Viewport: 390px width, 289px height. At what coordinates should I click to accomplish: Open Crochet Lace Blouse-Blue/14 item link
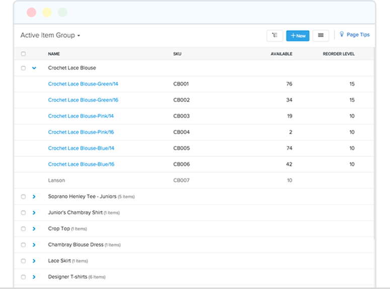pos(81,148)
